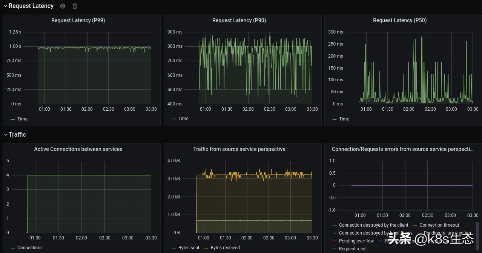Toggle the Pending overflow series
This screenshot has height=253, width=482.
pyautogui.click(x=356, y=241)
